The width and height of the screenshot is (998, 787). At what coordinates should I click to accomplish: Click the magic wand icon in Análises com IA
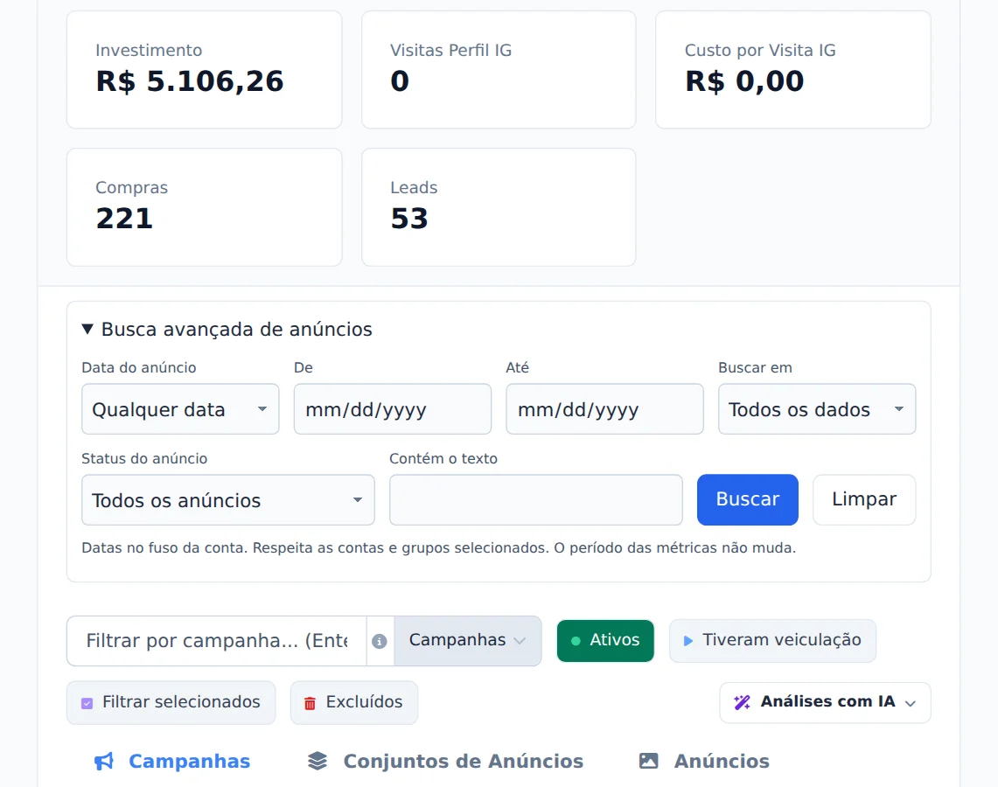tap(742, 702)
